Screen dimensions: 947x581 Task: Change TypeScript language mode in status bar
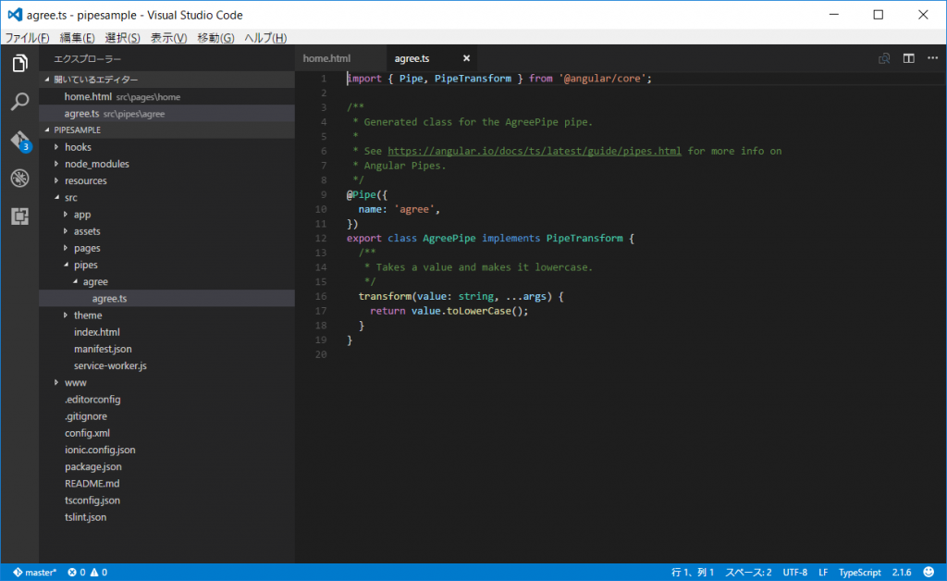860,573
